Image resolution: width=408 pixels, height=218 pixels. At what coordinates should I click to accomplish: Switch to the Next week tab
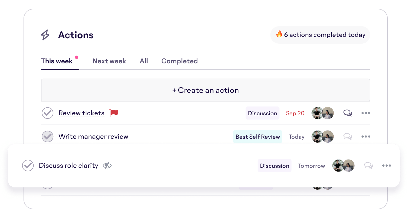[x=109, y=61]
